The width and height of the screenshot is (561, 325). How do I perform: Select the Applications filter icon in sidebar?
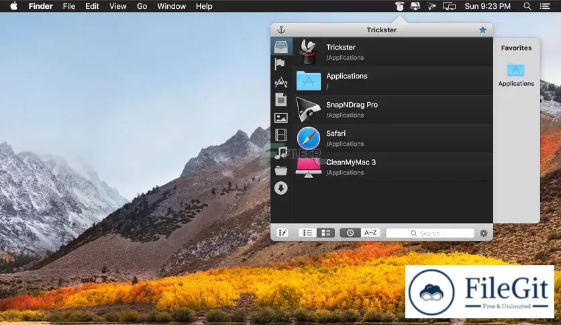(281, 82)
